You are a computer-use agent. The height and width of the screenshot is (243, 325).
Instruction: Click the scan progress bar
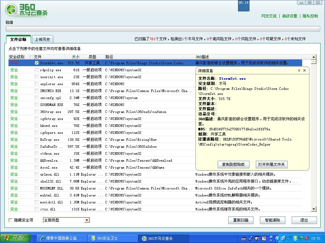[x=162, y=29]
